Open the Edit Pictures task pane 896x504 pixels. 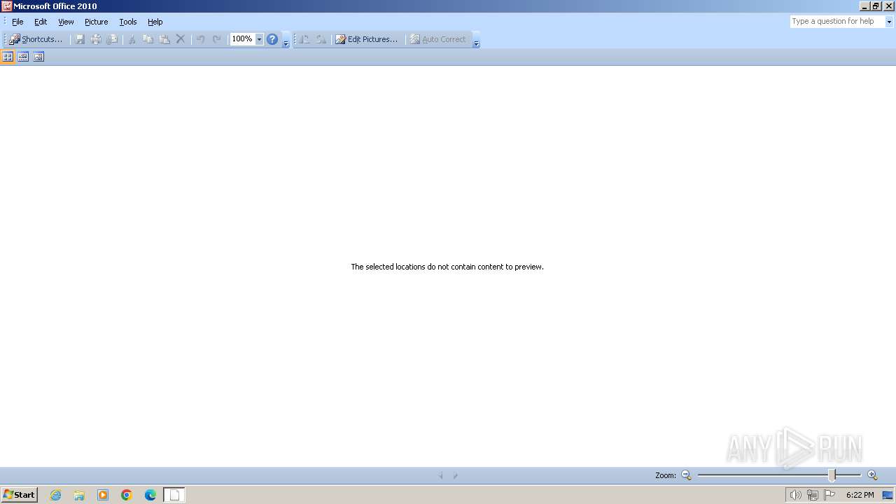366,39
